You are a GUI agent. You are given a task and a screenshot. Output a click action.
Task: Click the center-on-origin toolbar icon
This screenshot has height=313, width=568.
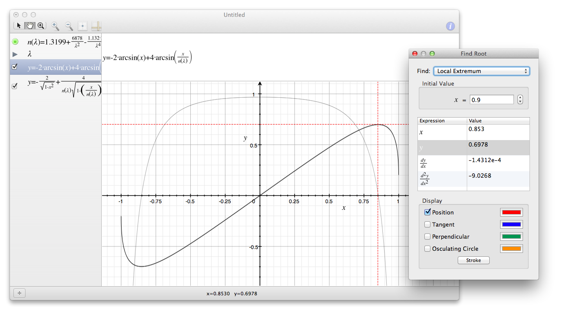[83, 26]
